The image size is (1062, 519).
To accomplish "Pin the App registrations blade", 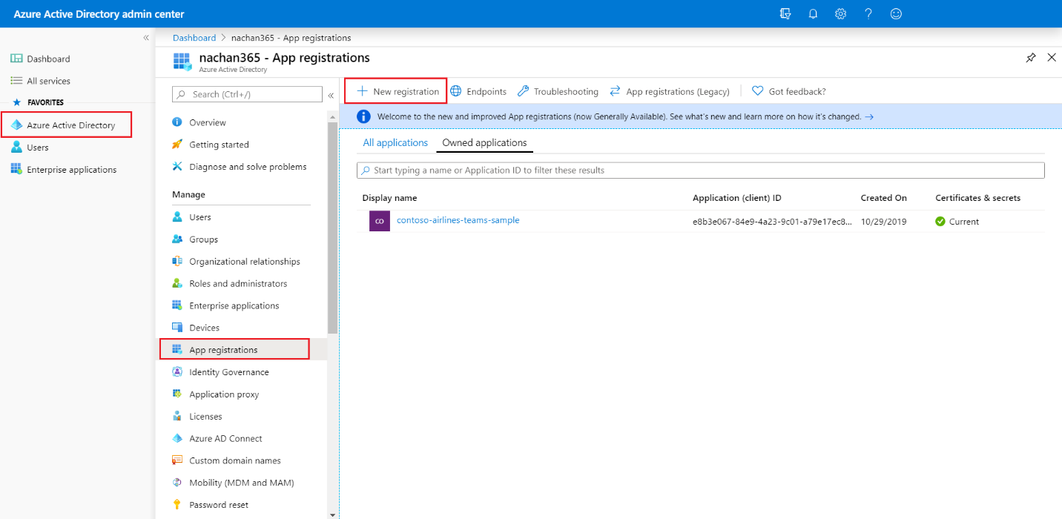I will coord(1031,58).
